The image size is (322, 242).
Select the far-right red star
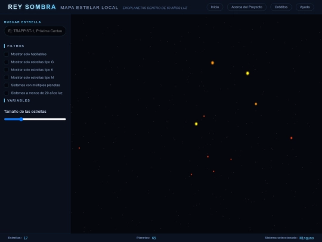[292, 138]
